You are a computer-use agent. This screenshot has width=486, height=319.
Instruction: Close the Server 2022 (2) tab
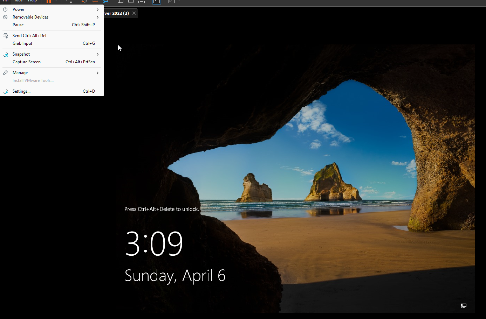tap(134, 13)
